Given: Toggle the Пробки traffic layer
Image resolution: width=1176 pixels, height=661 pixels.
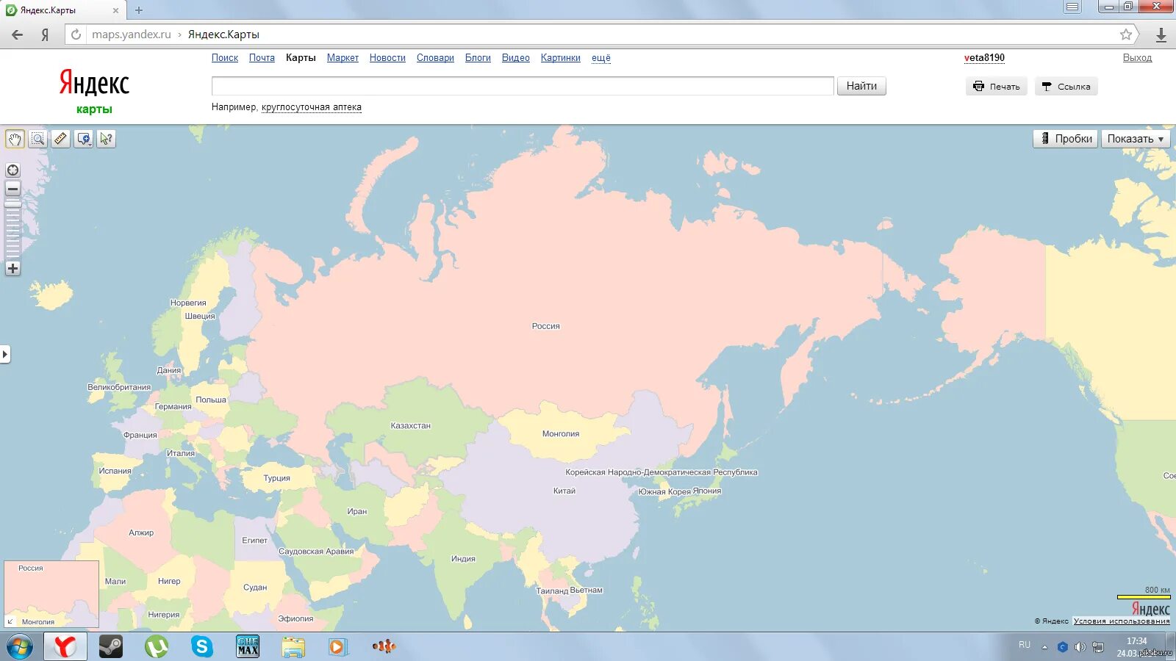Looking at the screenshot, I should 1066,139.
